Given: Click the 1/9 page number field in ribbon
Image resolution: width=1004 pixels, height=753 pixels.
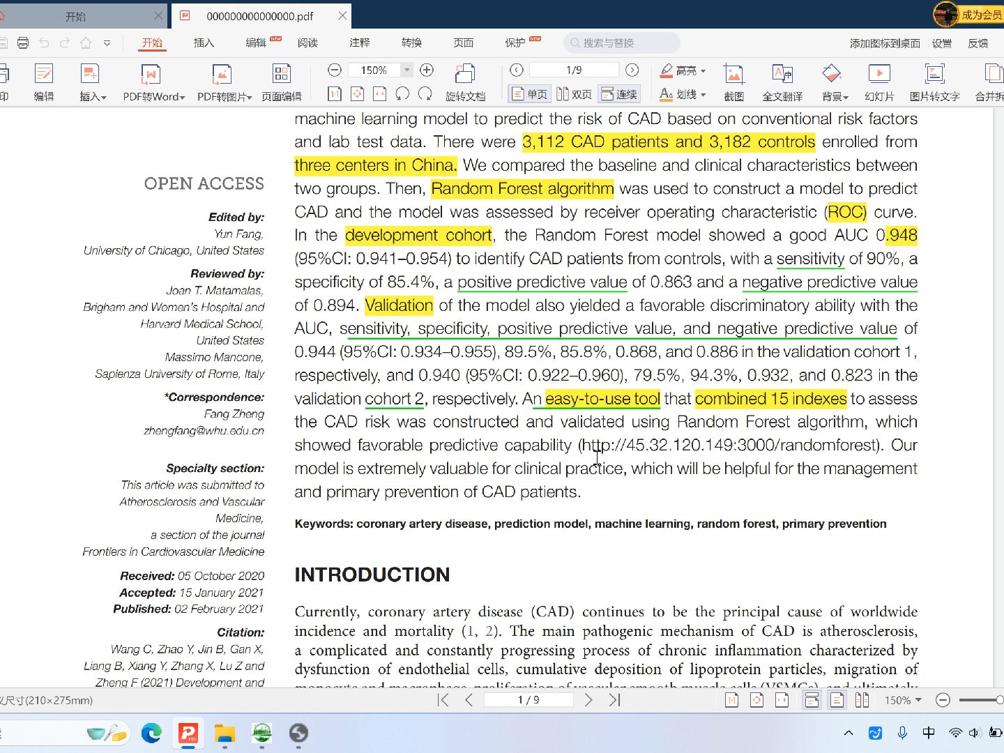Looking at the screenshot, I should click(574, 70).
